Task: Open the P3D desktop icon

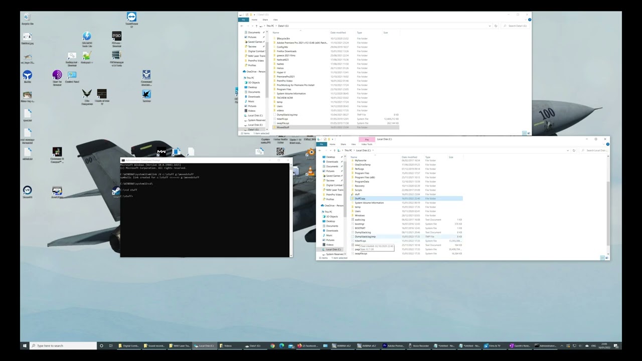Action: pos(116,39)
